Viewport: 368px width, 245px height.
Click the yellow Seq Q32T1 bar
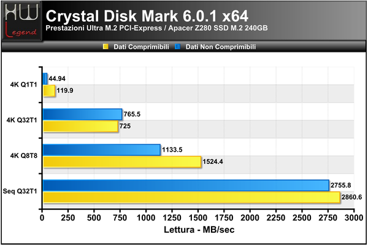click(x=191, y=198)
